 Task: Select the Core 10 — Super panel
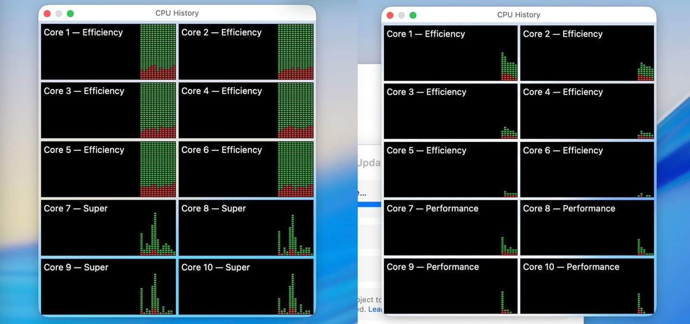(x=246, y=287)
